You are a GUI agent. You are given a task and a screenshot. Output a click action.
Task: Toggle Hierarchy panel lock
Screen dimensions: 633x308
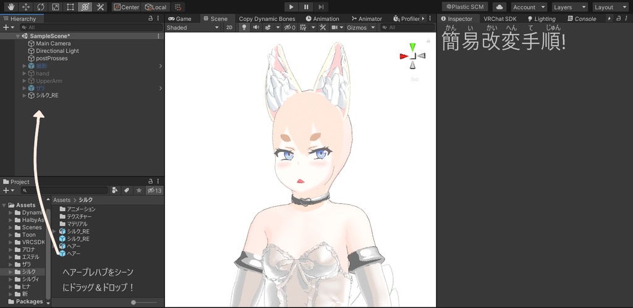[151, 19]
